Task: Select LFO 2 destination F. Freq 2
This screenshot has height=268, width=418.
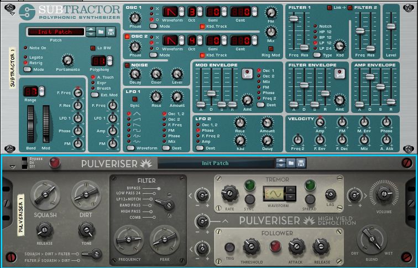Action: [x=198, y=136]
